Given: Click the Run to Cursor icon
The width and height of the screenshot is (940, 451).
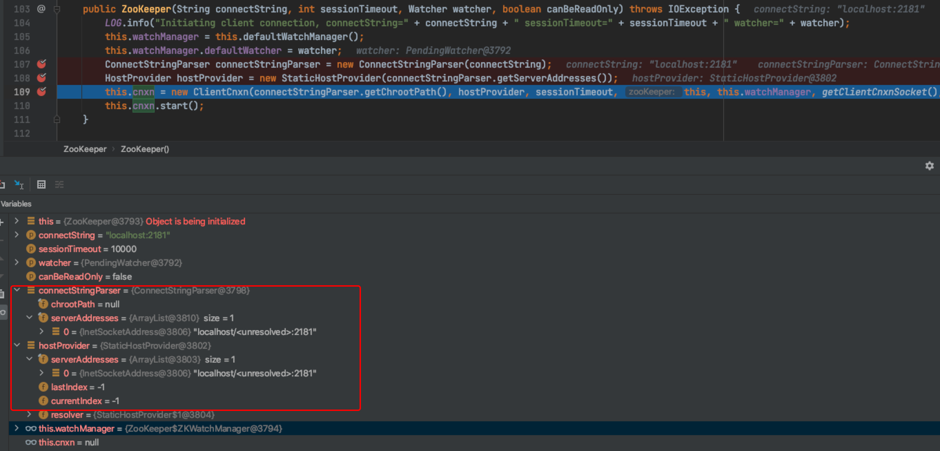Looking at the screenshot, I should (19, 184).
